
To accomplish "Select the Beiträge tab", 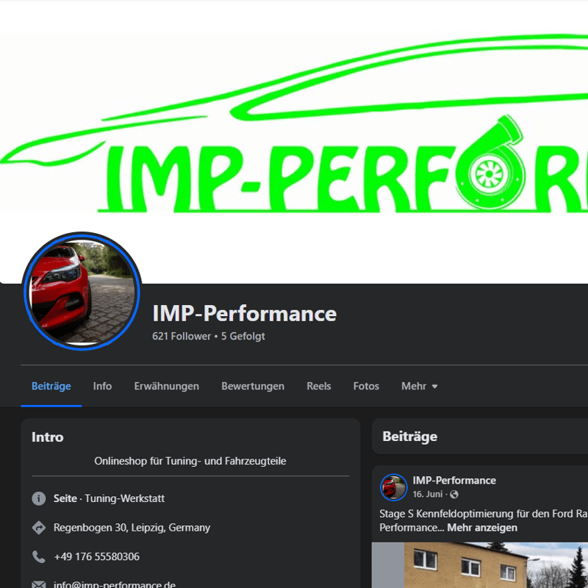I will [51, 386].
